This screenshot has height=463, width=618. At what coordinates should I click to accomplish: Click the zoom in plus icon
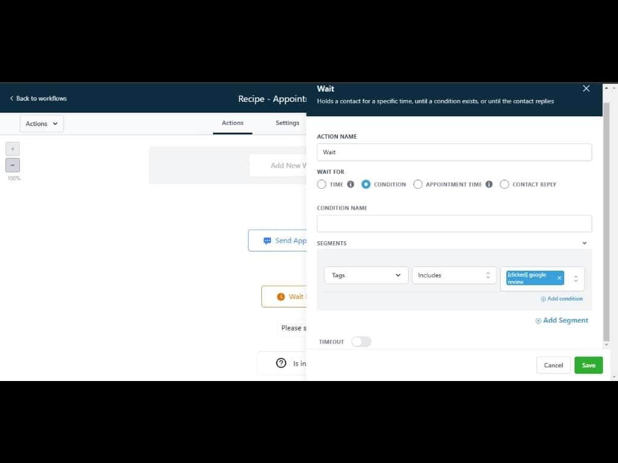click(13, 149)
